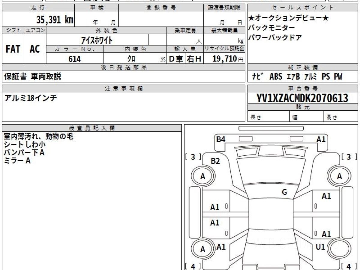The height and width of the screenshot is (270, 360).
Task: Select the recycle deposit 19,710円
Action: click(x=228, y=59)
